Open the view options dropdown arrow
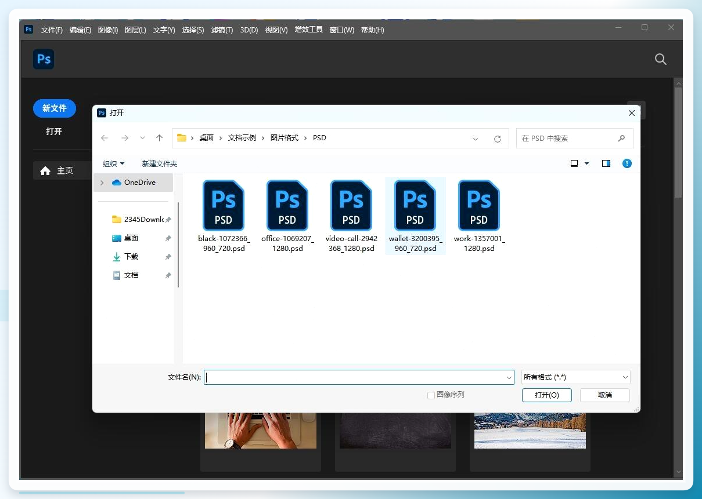 pyautogui.click(x=586, y=163)
